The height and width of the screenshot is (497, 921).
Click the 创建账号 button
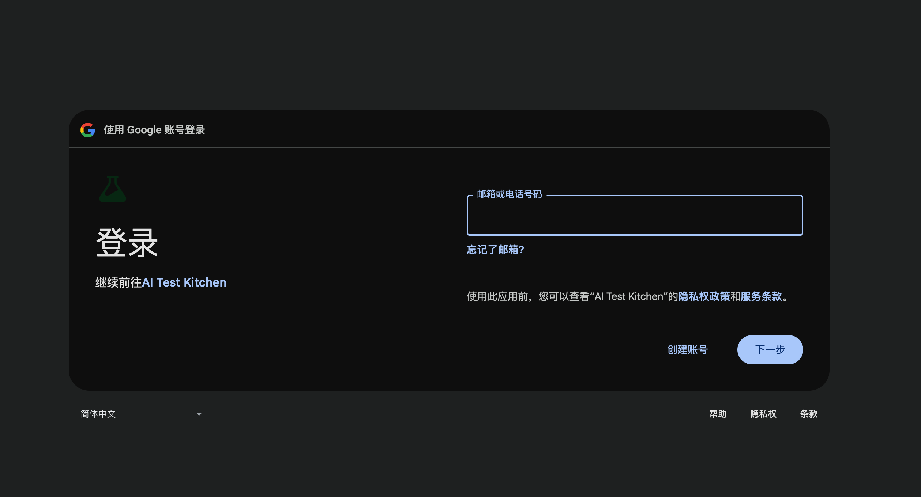point(688,349)
